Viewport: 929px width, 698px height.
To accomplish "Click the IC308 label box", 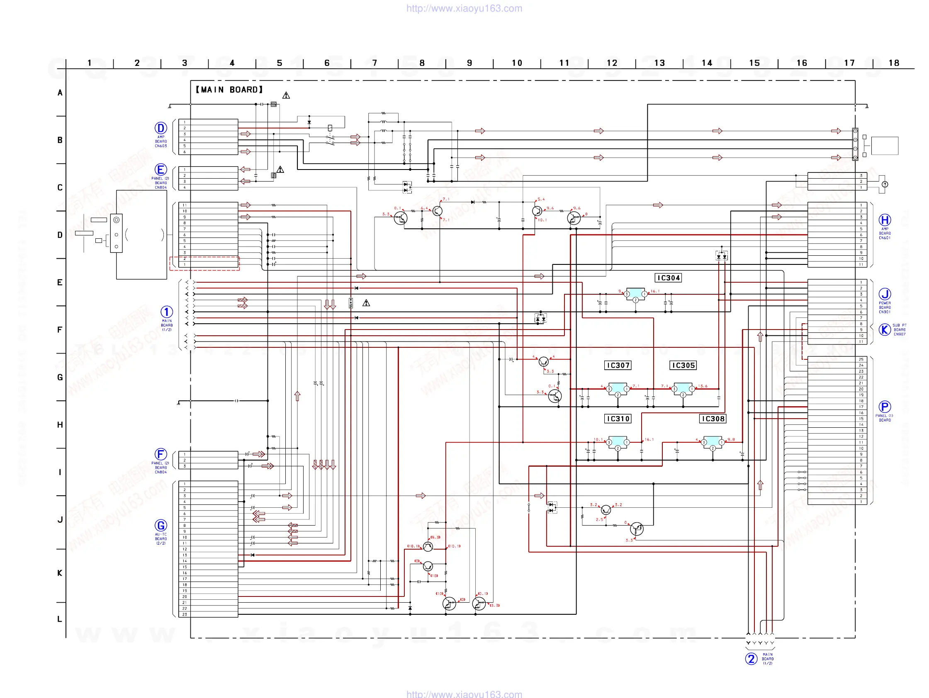I will pyautogui.click(x=713, y=419).
